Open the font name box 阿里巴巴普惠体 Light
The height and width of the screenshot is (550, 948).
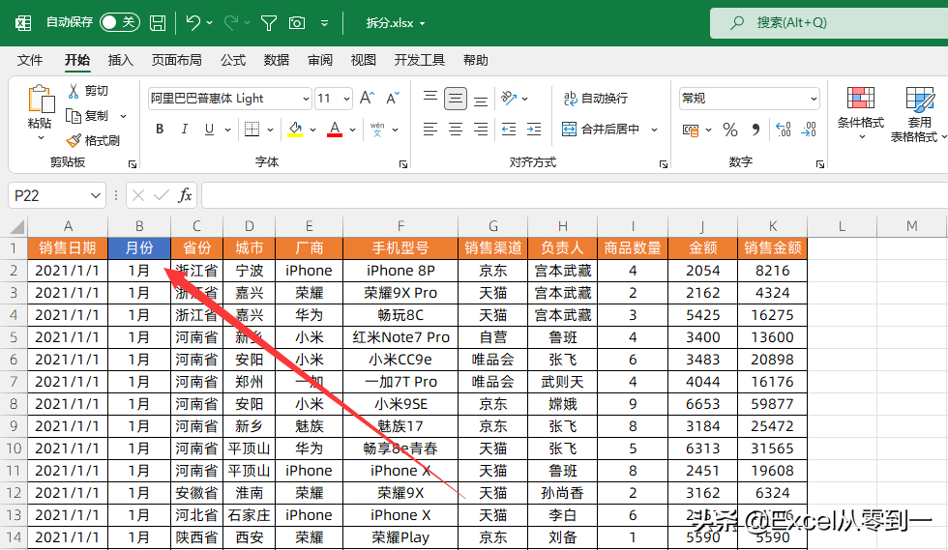(230, 98)
